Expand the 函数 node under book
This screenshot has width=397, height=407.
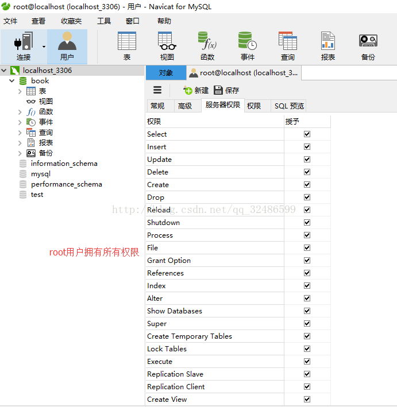coord(20,112)
